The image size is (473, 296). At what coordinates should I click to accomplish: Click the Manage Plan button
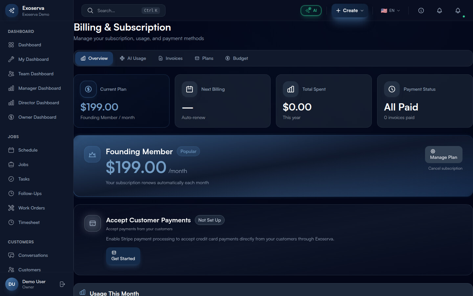443,155
